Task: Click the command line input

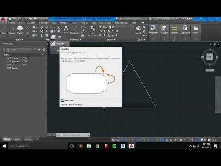Action: tap(73, 135)
